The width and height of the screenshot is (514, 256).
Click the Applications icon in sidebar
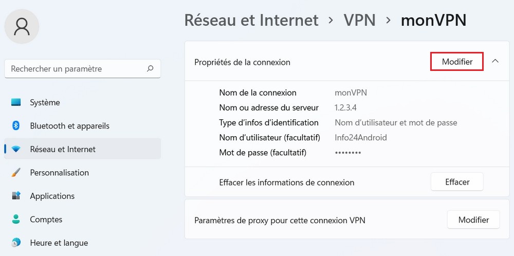point(16,196)
